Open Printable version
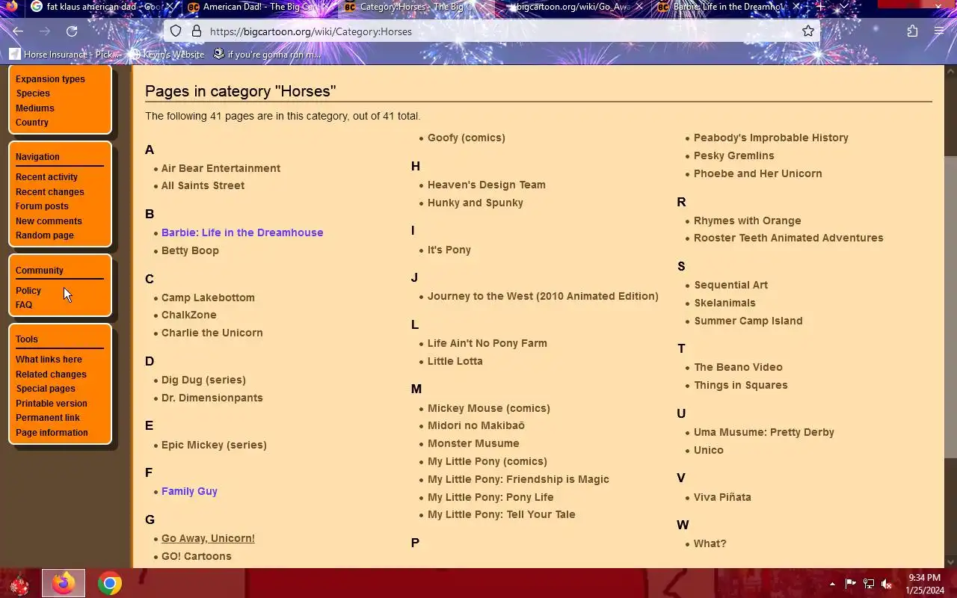 (52, 404)
